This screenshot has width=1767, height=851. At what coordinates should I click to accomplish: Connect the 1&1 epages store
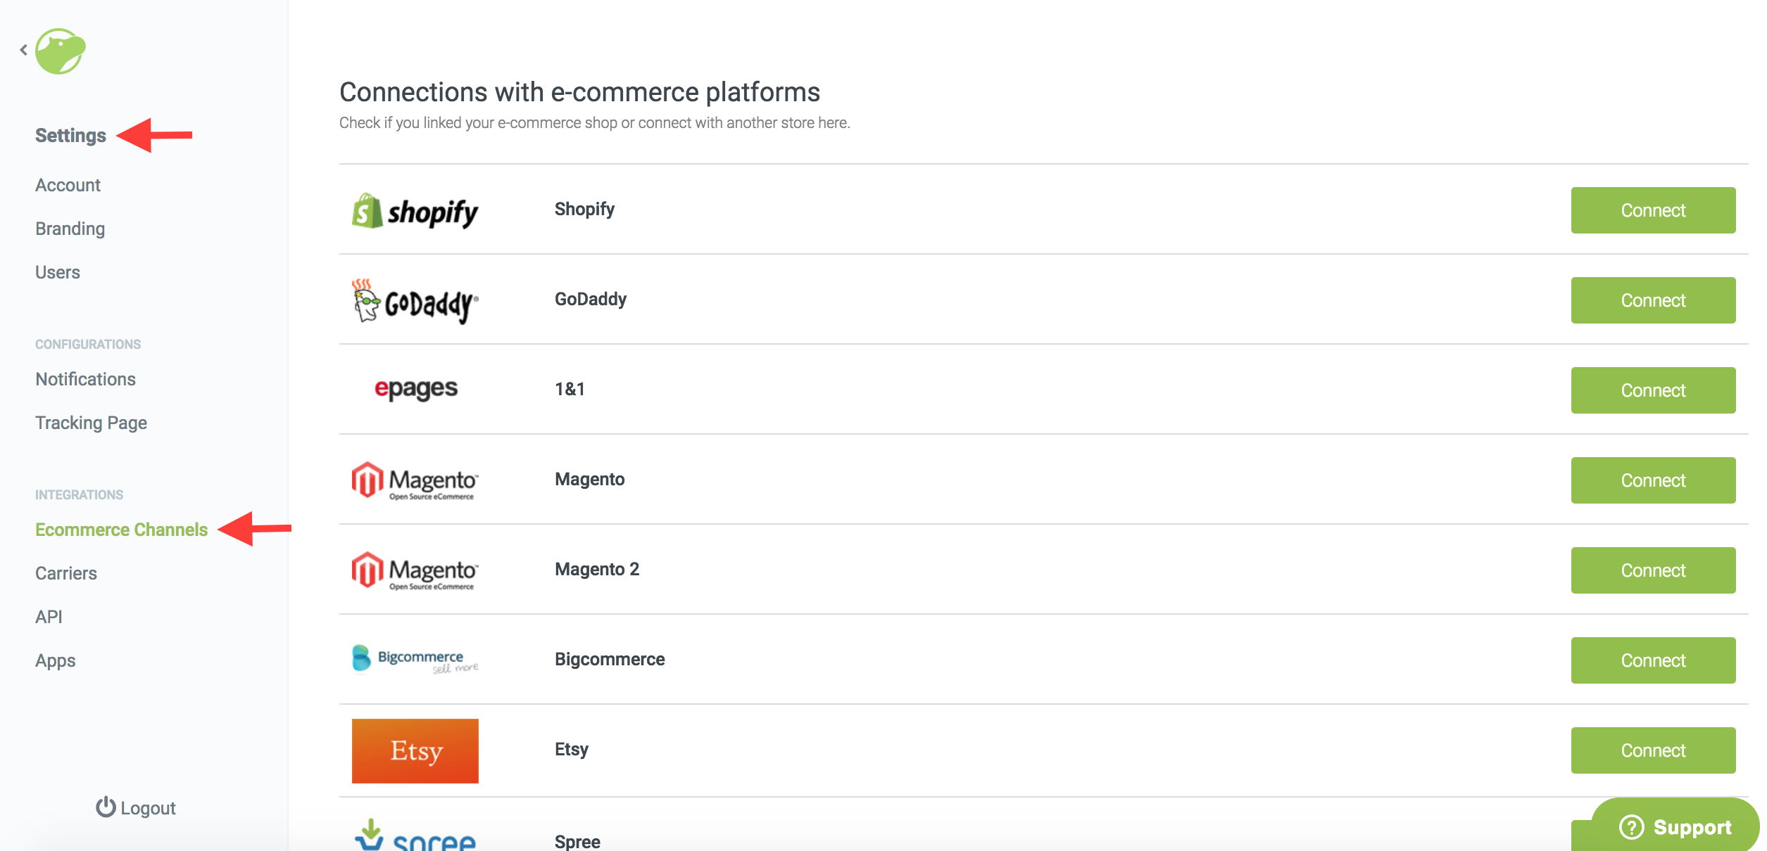[1653, 390]
